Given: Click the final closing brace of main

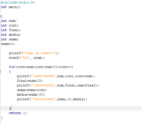Looking at the screenshot, I should [2, 118].
